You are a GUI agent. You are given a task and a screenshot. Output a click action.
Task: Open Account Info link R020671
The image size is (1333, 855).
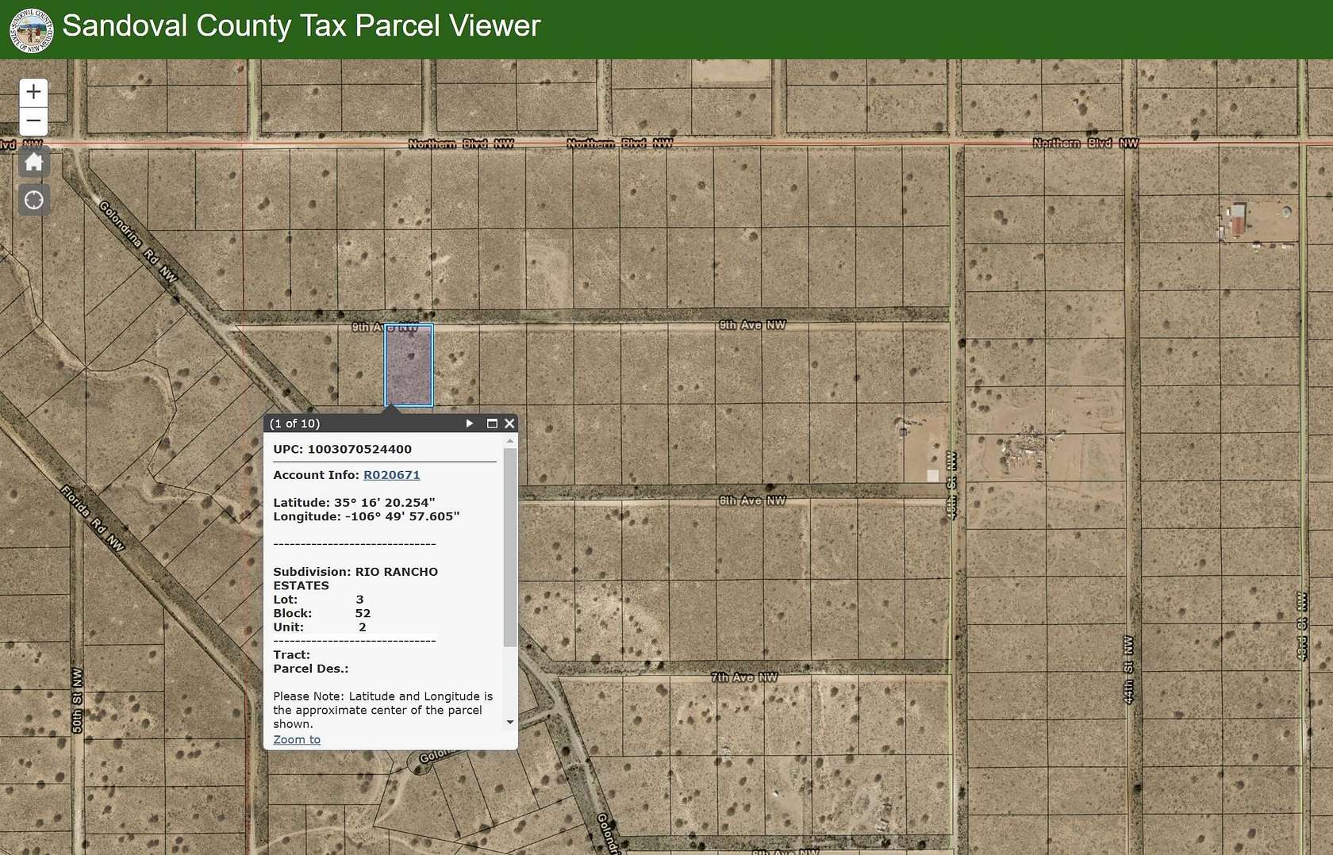point(392,474)
